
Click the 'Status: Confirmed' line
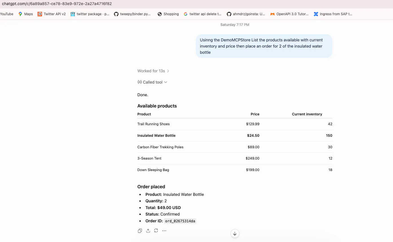pyautogui.click(x=163, y=214)
